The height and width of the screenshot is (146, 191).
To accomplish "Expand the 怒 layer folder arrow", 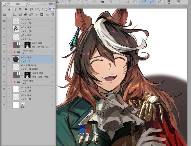I will pyautogui.click(x=15, y=52).
